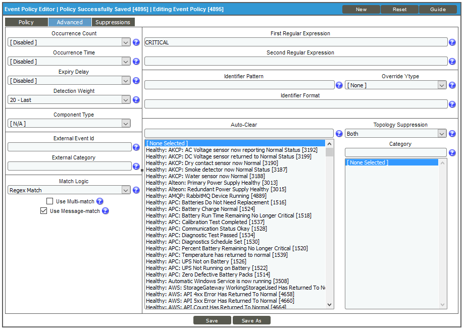Switch to the Policy tab
This screenshot has width=465, height=331.
pos(26,22)
